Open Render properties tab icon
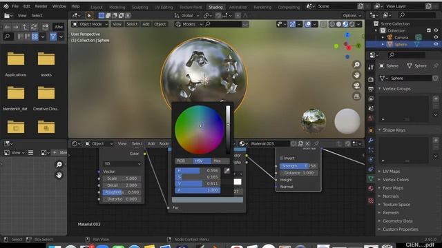This screenshot has height=248, width=442. [x=371, y=80]
